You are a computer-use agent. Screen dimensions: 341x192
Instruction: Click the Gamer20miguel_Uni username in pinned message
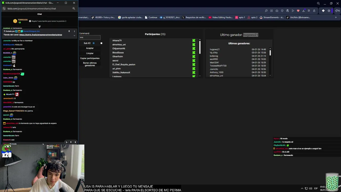(x=31, y=31)
